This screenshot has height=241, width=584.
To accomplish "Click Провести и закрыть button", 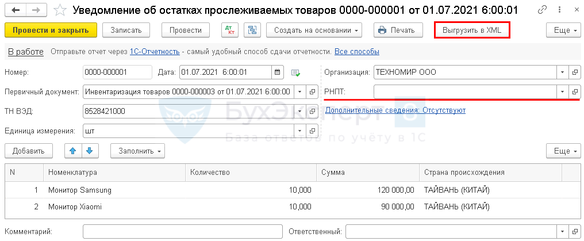I will 51,30.
